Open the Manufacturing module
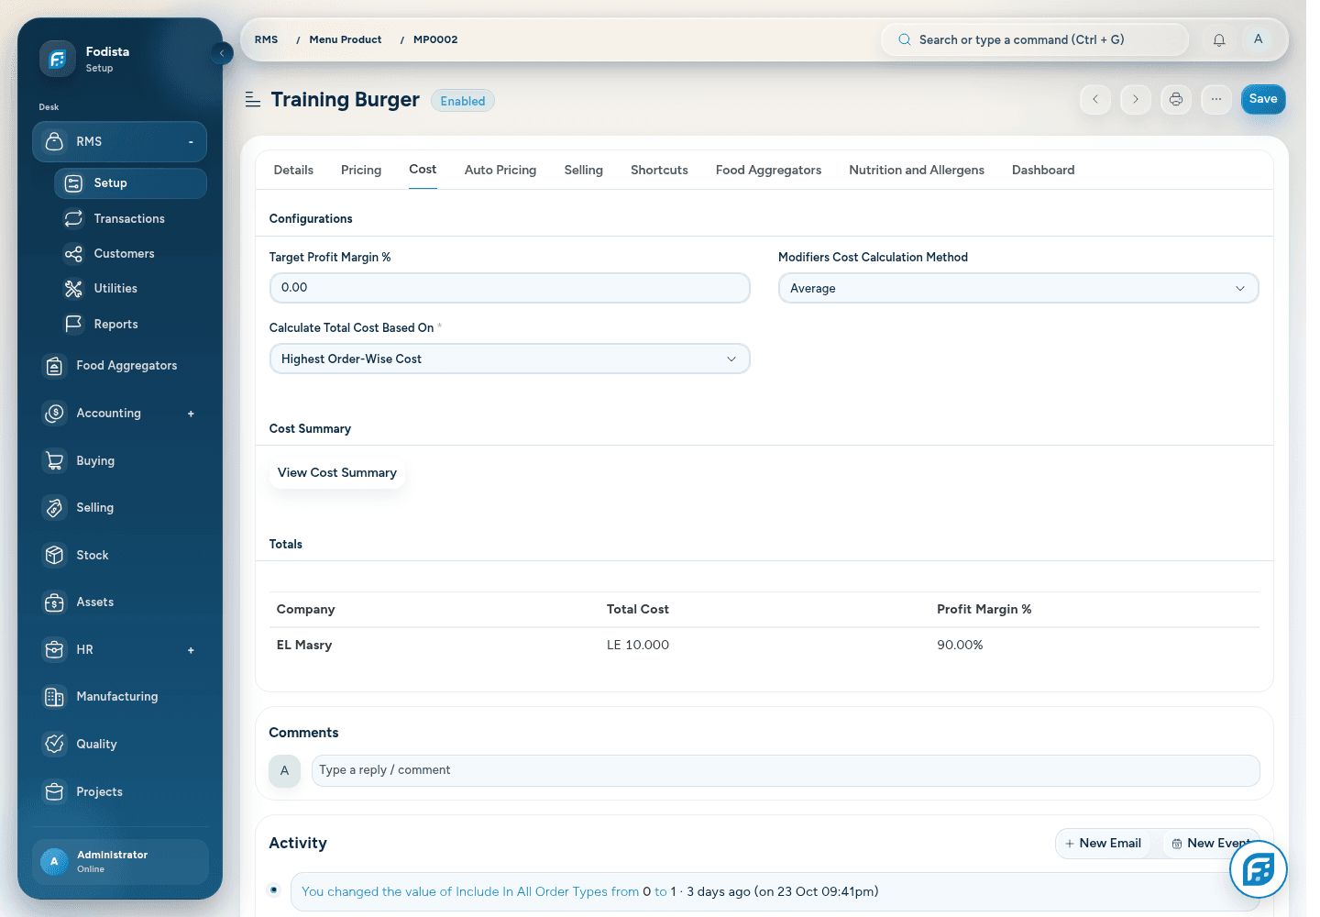This screenshot has width=1320, height=917. [119, 697]
